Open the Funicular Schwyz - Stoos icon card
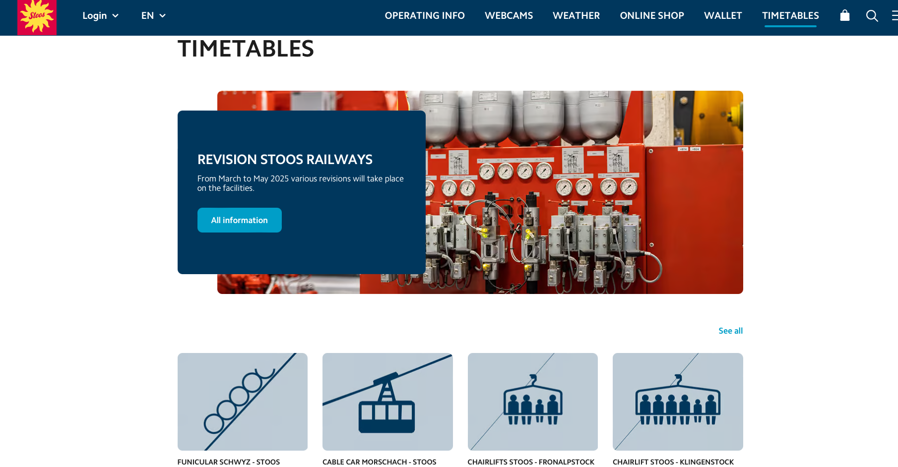The height and width of the screenshot is (467, 898). pos(243,402)
